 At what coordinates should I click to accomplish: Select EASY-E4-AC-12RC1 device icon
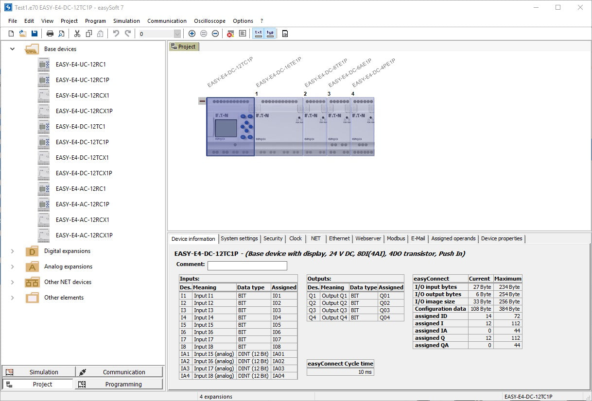click(x=44, y=189)
